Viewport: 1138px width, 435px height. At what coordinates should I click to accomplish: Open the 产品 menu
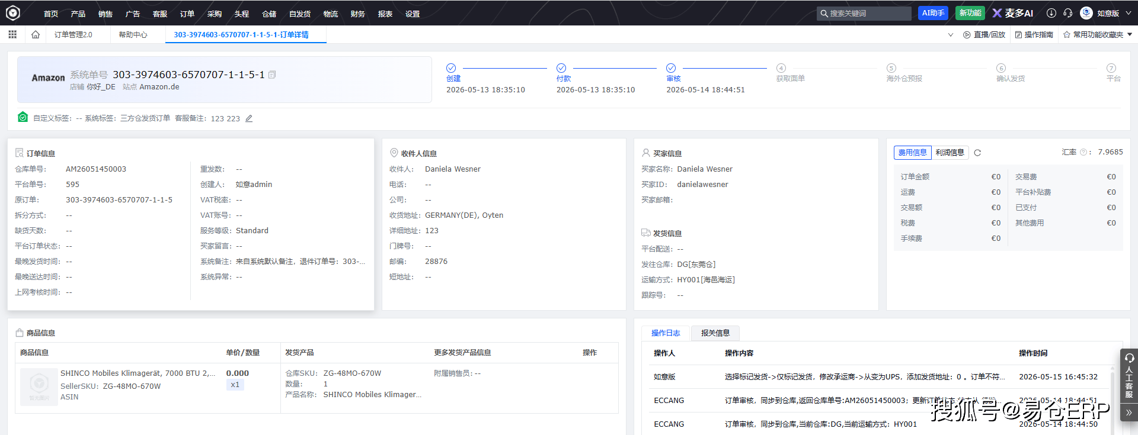click(x=78, y=14)
